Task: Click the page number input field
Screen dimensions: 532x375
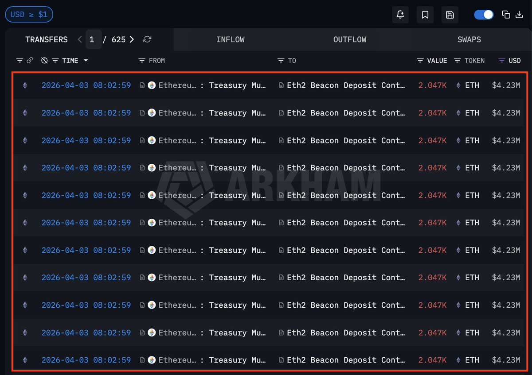Action: 92,39
